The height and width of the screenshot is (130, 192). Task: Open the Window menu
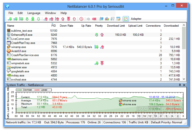click(50, 13)
